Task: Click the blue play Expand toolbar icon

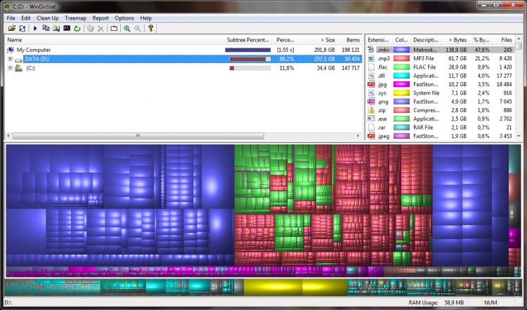Action: pos(35,29)
